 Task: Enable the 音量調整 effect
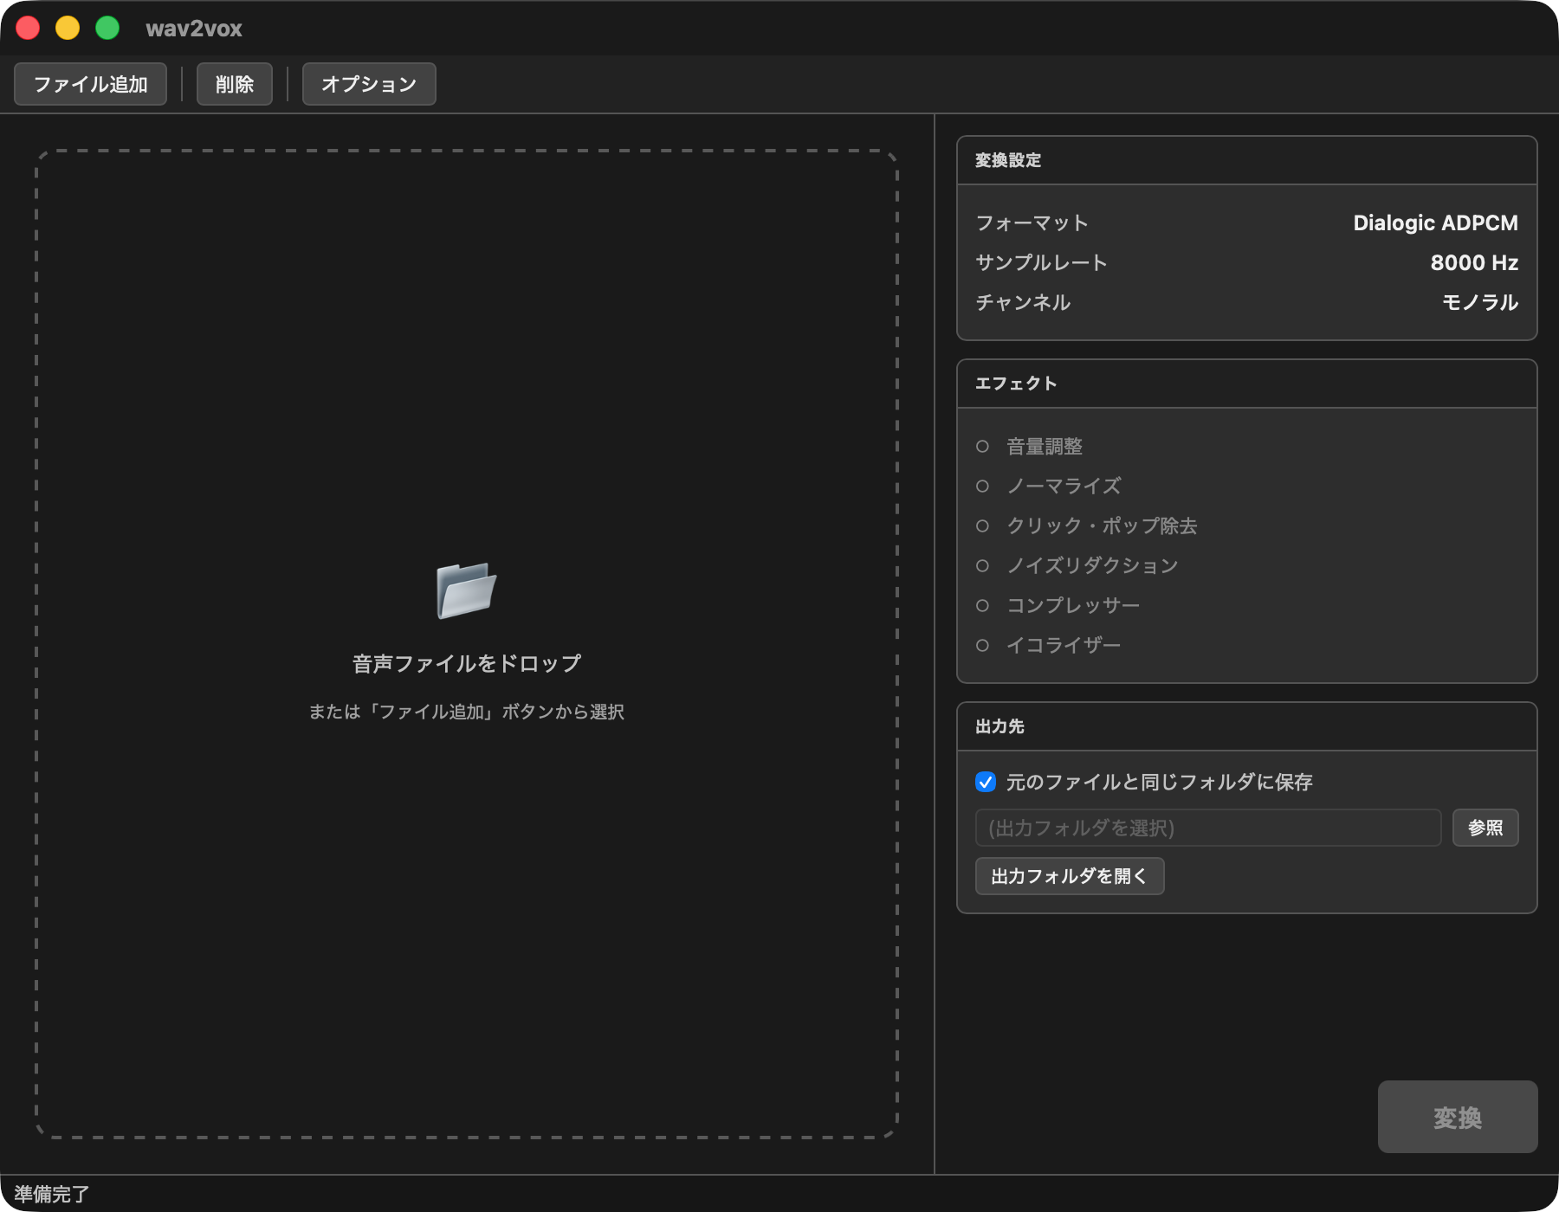click(982, 447)
